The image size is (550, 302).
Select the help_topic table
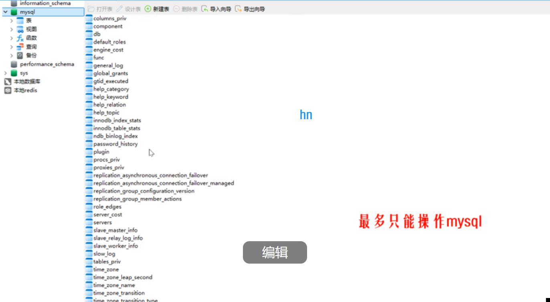(x=106, y=113)
